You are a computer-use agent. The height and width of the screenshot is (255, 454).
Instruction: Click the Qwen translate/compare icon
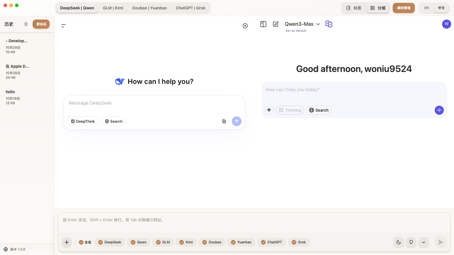tap(329, 24)
